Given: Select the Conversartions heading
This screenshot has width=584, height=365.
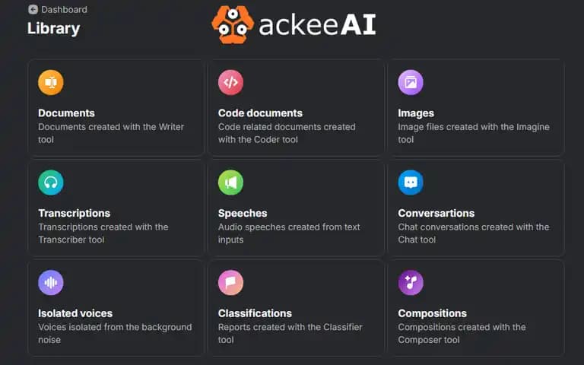Looking at the screenshot, I should tap(436, 213).
